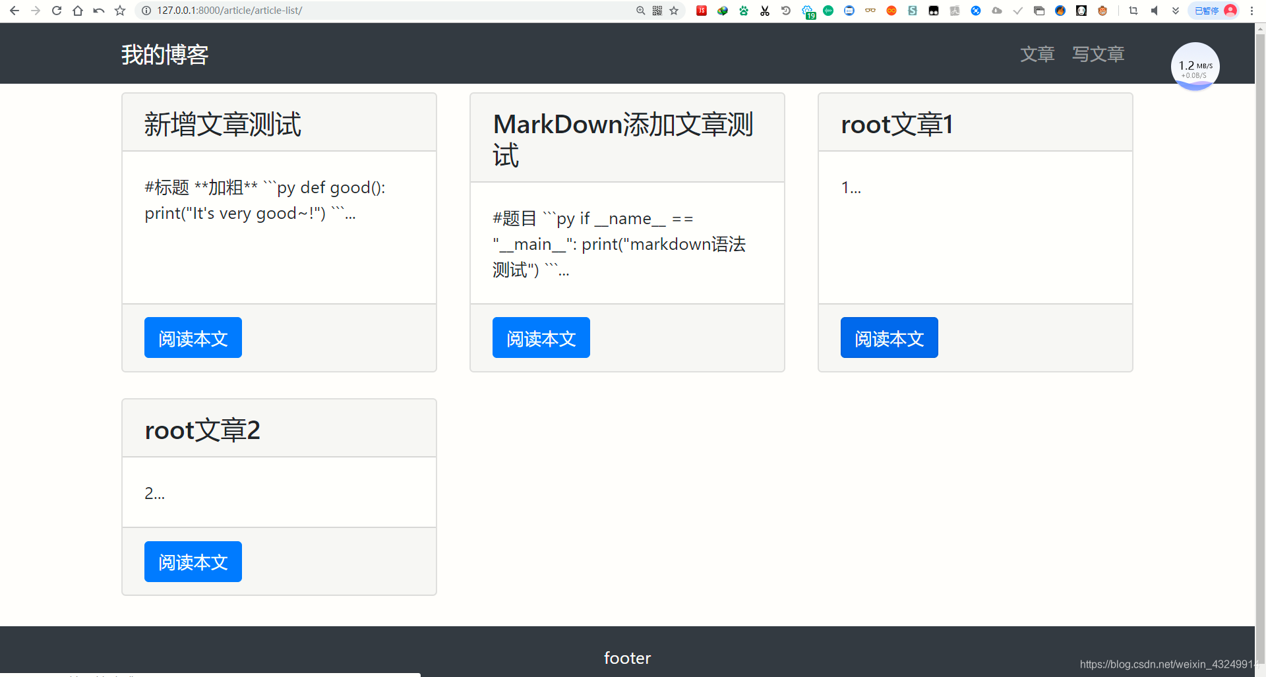Click the star icon beside the home button
Image resolution: width=1266 pixels, height=677 pixels.
click(x=120, y=11)
